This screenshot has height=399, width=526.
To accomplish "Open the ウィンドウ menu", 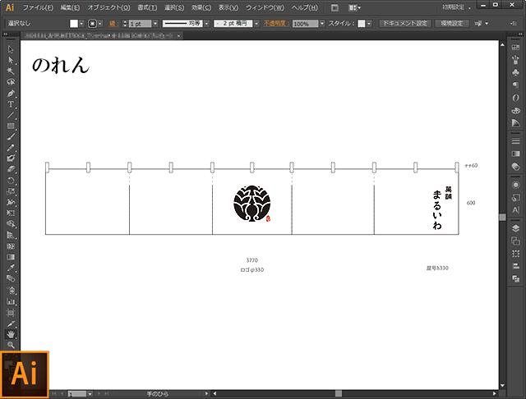I will pos(265,7).
